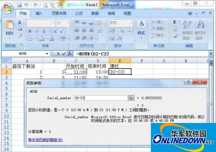Toggle italic formatting
Viewport: 216px width, 152px height.
(x=37, y=31)
